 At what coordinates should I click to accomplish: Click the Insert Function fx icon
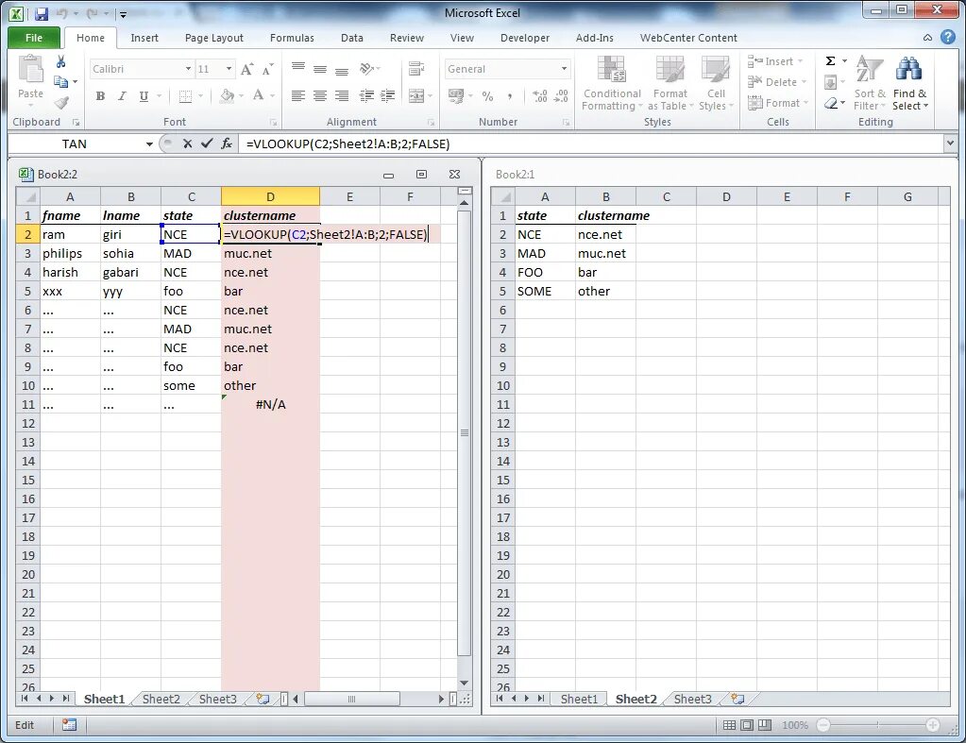227,144
